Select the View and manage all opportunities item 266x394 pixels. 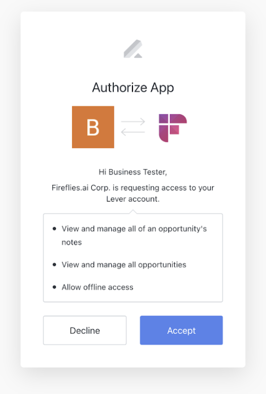click(x=124, y=265)
